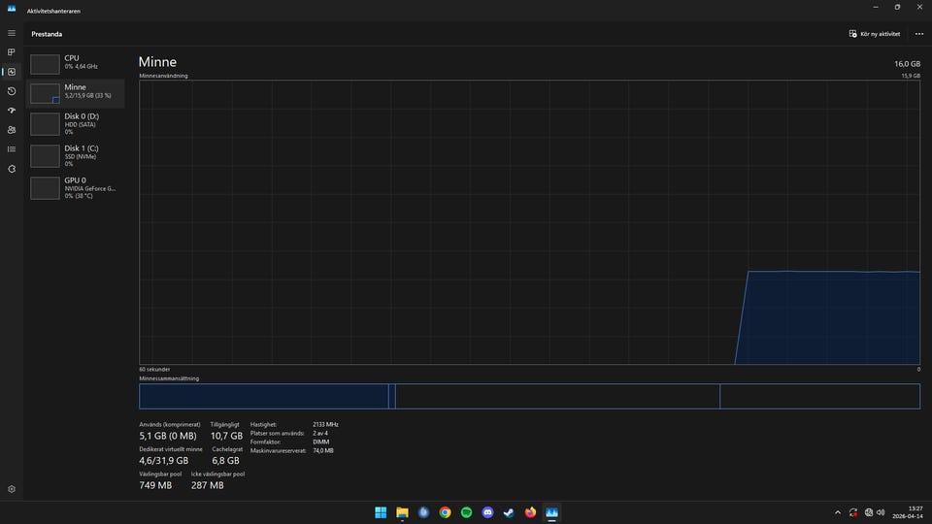Open Task Manager settings gear
The width and height of the screenshot is (932, 524).
(12, 490)
